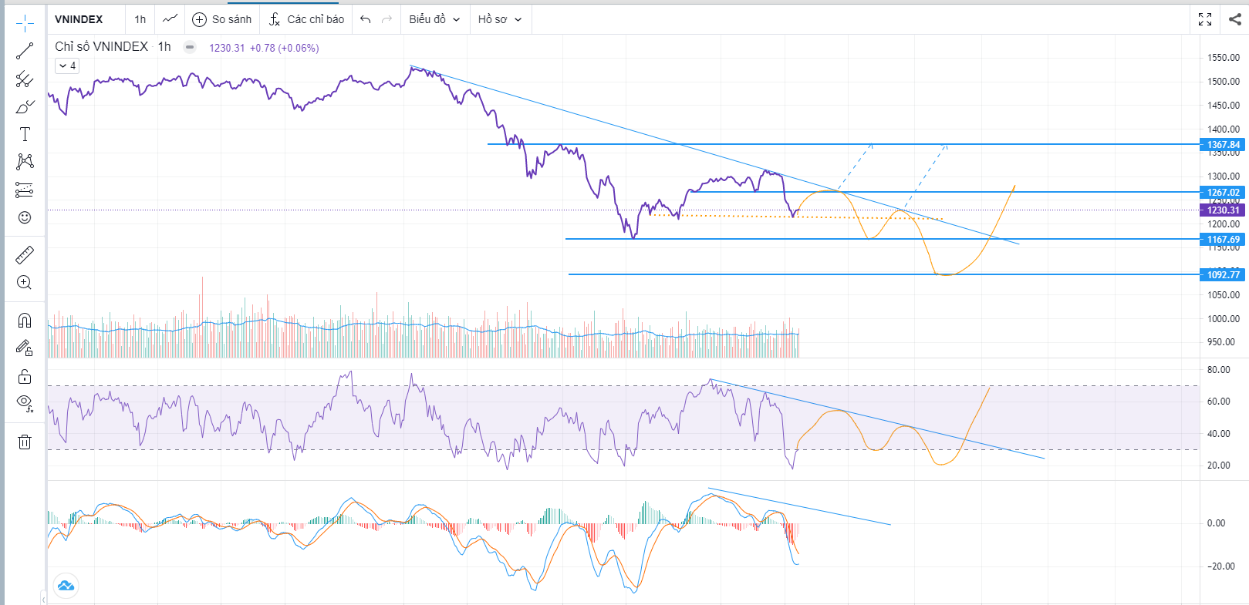Hide all drawing tools with eye icon
The width and height of the screenshot is (1249, 605).
tap(25, 403)
